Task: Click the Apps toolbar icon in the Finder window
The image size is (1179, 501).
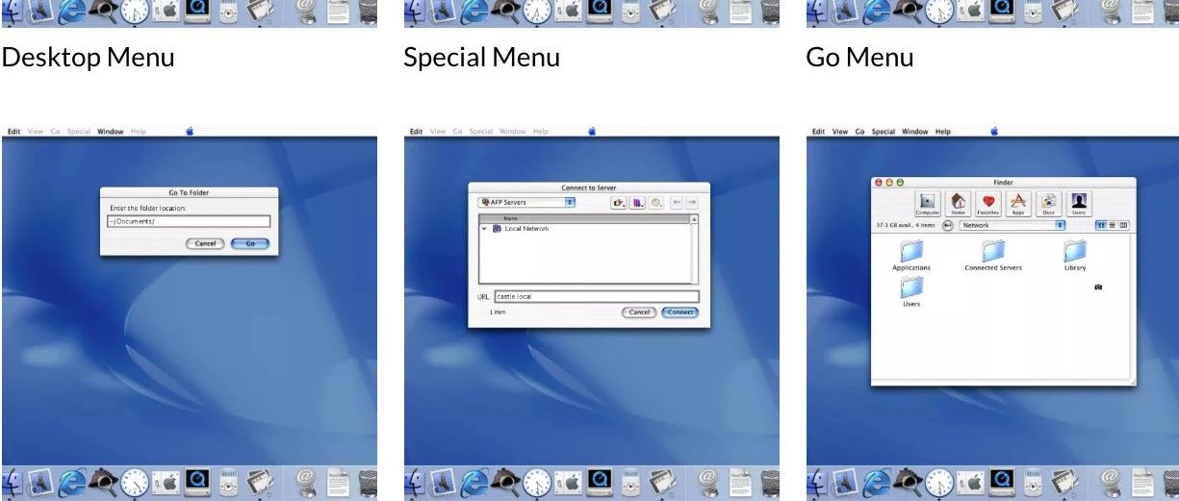Action: point(1018,203)
